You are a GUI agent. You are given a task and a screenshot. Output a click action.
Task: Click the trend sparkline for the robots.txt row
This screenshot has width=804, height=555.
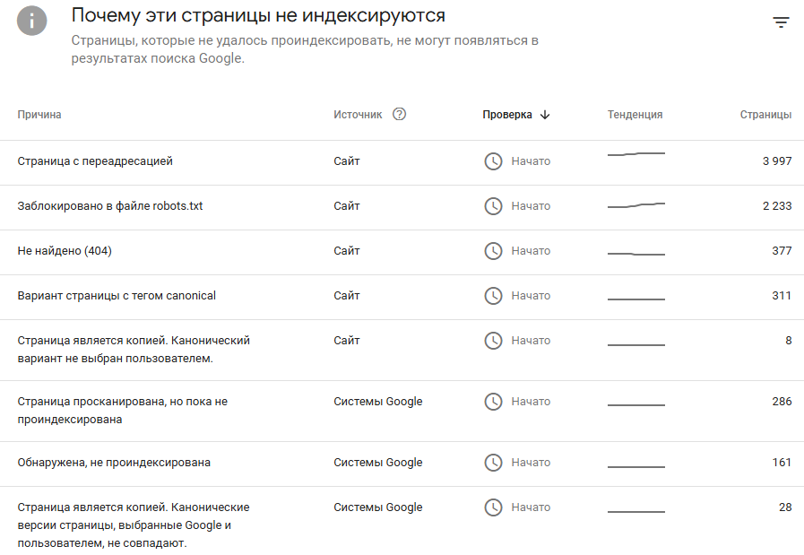(636, 205)
